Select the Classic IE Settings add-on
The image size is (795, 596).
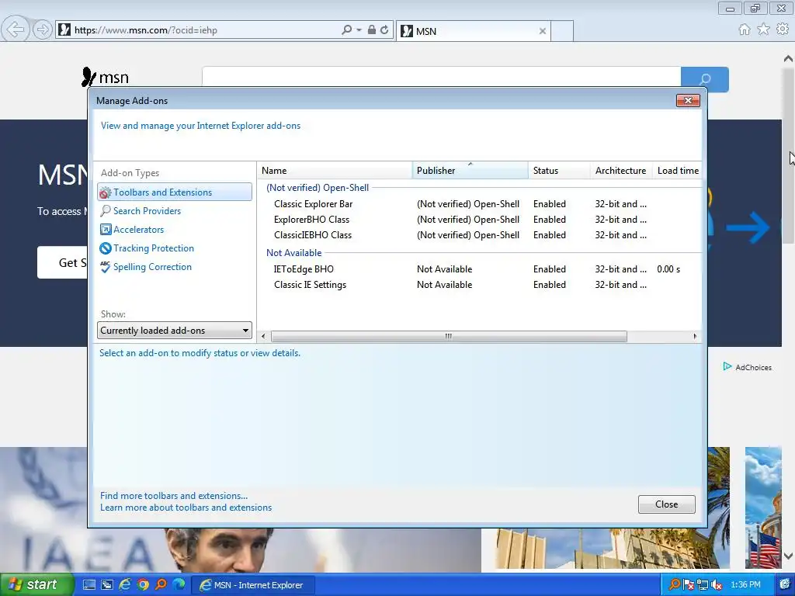pos(310,285)
